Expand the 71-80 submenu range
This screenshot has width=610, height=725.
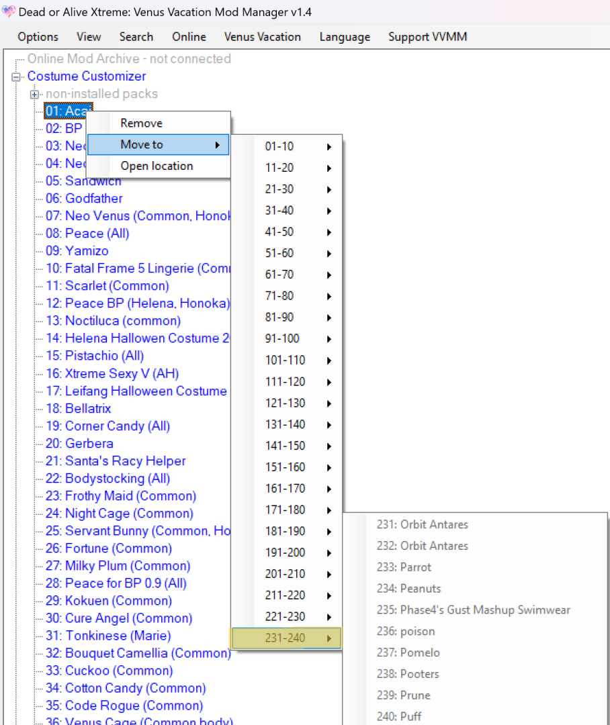click(286, 296)
